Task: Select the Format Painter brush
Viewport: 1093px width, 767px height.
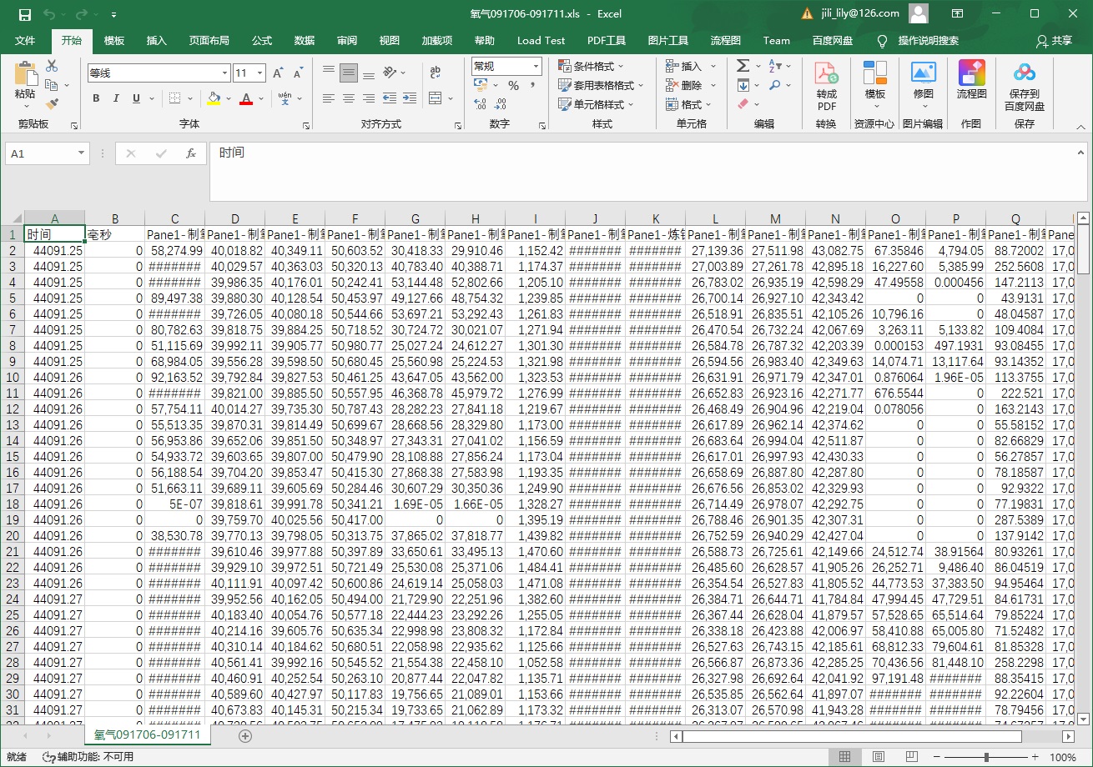Action: tap(52, 104)
